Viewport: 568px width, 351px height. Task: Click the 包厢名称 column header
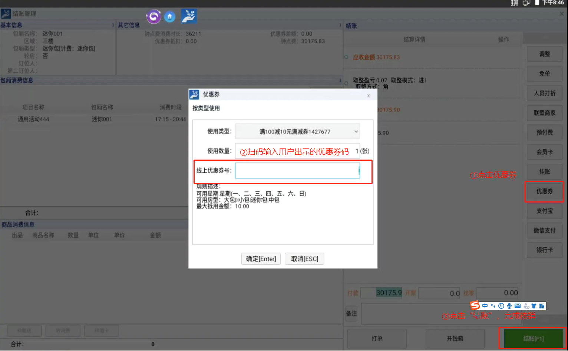[102, 107]
